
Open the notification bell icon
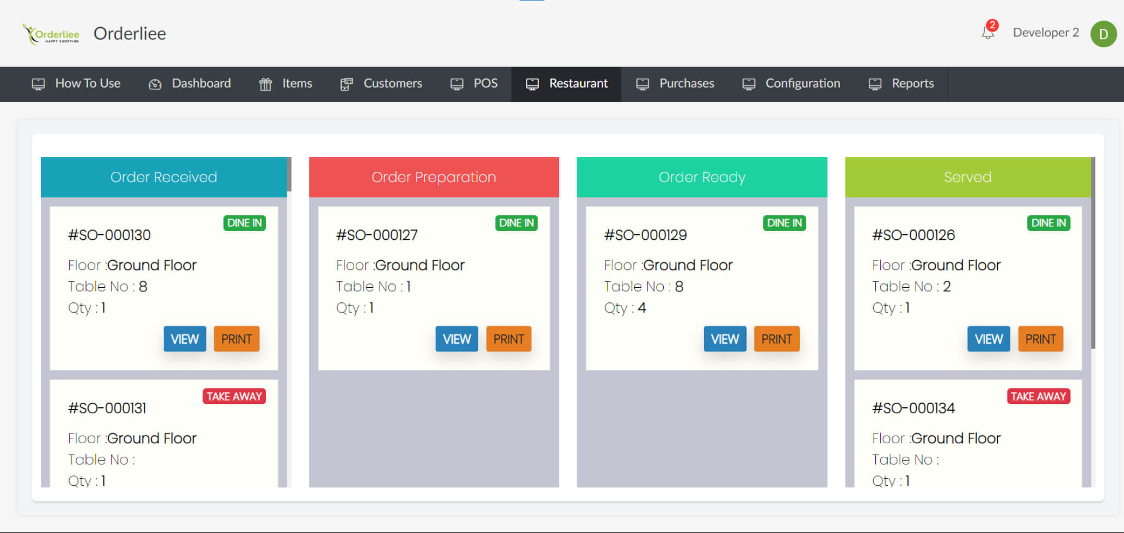coord(988,33)
